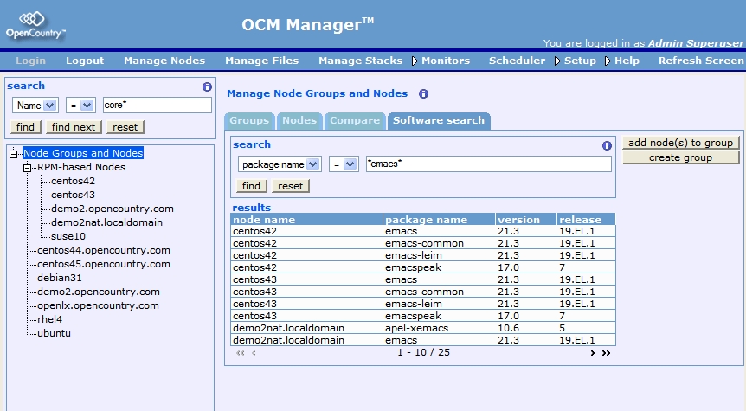This screenshot has width=746, height=411.
Task: Click info icon in left search panel
Action: tap(207, 87)
